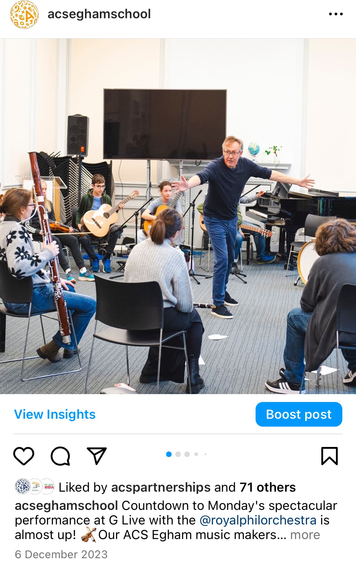This screenshot has height=567, width=356.
Task: Tap the Project Mibia liker avatar
Action: coord(49,486)
